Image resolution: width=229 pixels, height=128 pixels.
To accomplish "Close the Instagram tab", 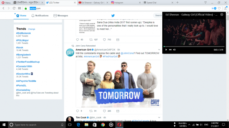I will click(140, 3).
